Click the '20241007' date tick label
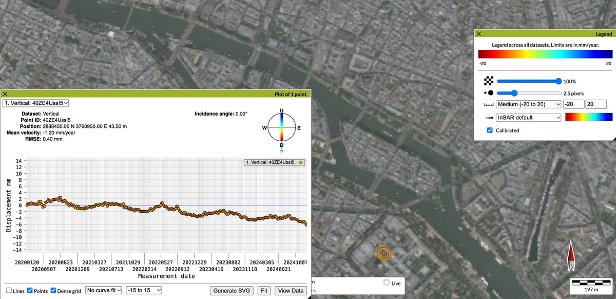Image resolution: width=616 pixels, height=299 pixels. point(295,262)
